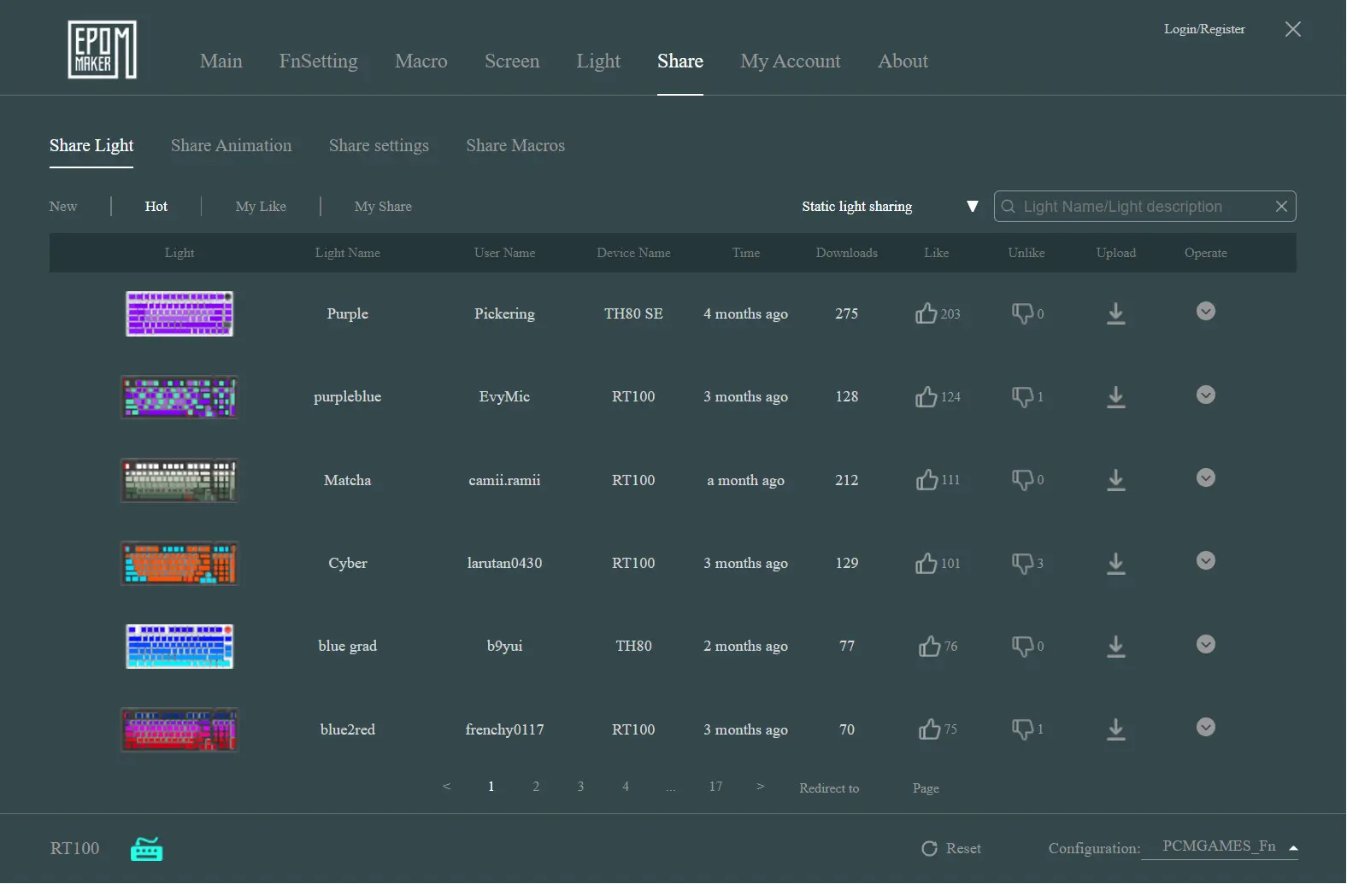
Task: Expand operate options for Matcha row
Action: pyautogui.click(x=1206, y=477)
